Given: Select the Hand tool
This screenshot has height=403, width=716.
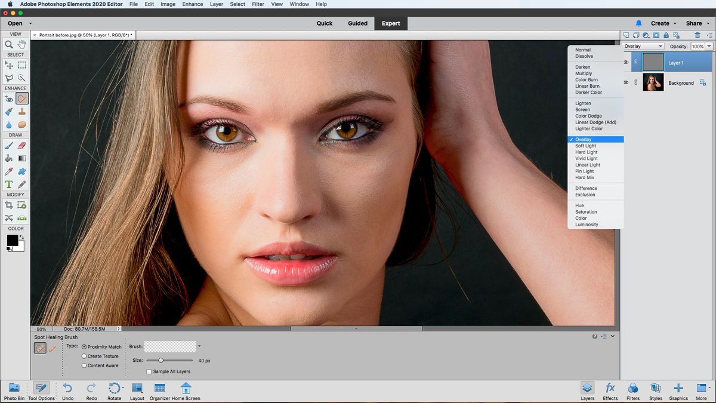Looking at the screenshot, I should pyautogui.click(x=22, y=44).
